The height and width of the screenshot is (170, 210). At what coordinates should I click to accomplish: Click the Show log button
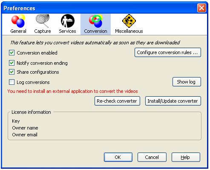pos(187,82)
